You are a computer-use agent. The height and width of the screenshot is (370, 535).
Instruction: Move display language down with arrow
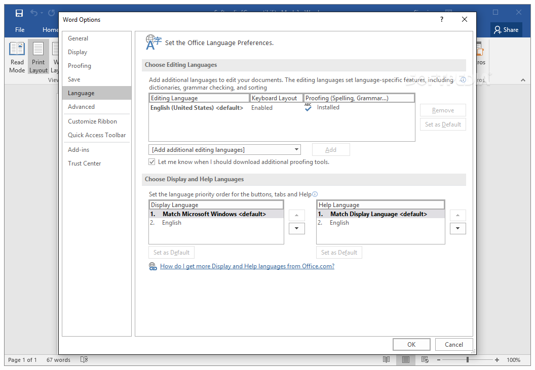click(x=297, y=228)
